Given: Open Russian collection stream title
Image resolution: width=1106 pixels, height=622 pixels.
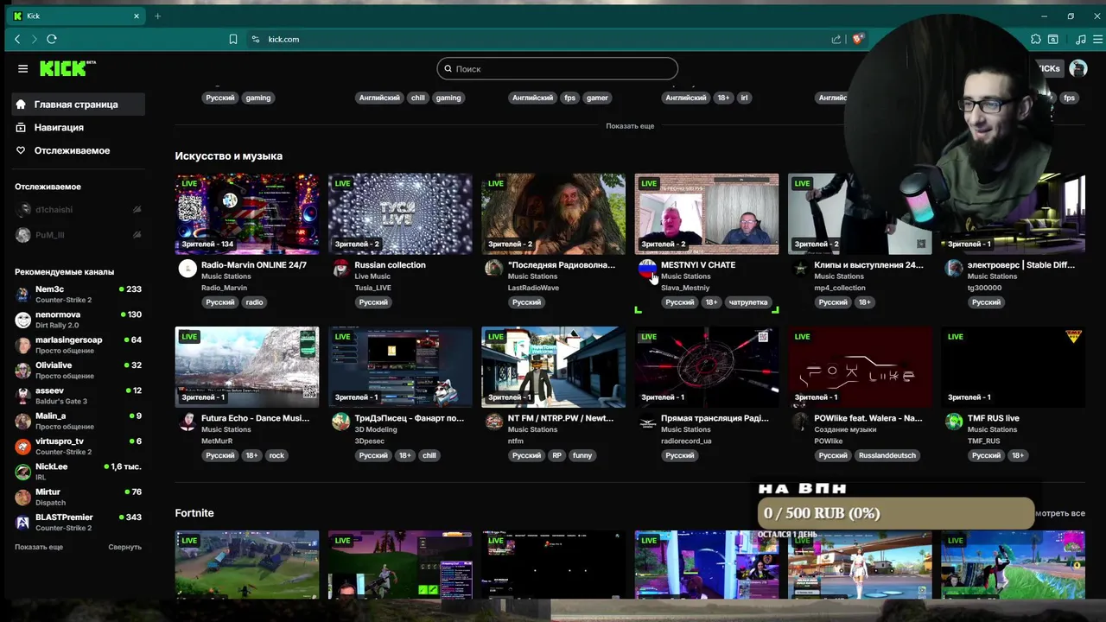Looking at the screenshot, I should point(390,265).
